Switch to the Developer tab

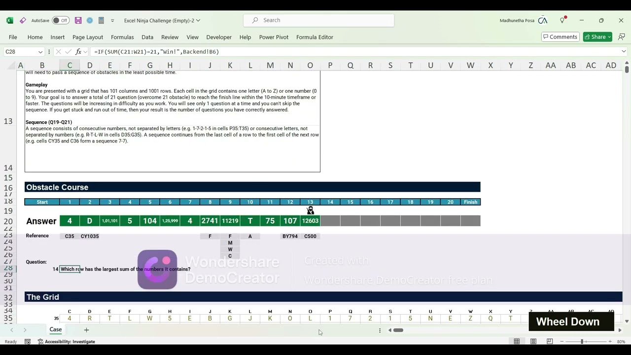click(219, 37)
